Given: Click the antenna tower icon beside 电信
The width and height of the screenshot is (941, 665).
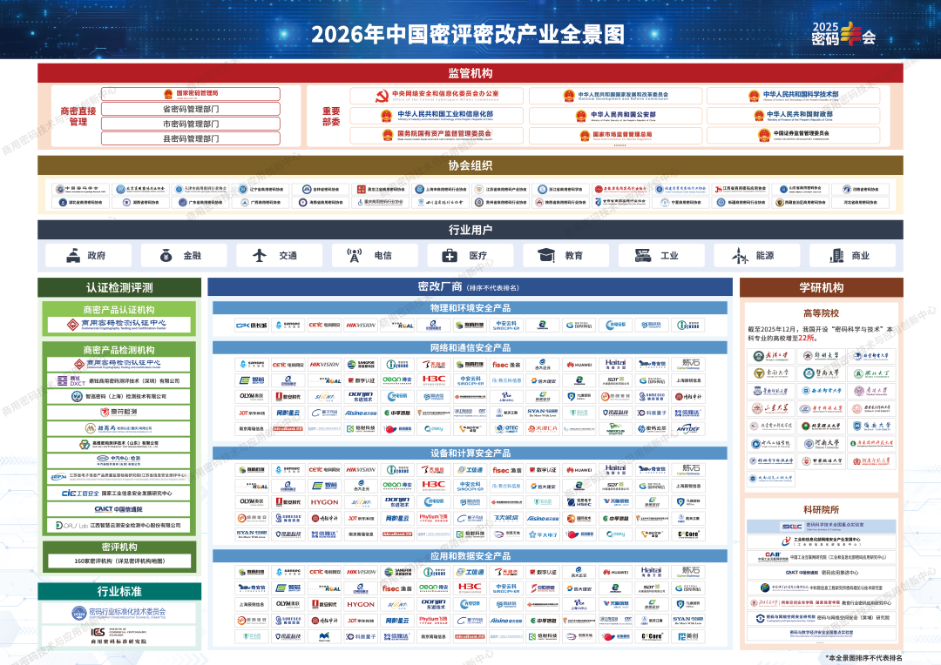Looking at the screenshot, I should 355,255.
